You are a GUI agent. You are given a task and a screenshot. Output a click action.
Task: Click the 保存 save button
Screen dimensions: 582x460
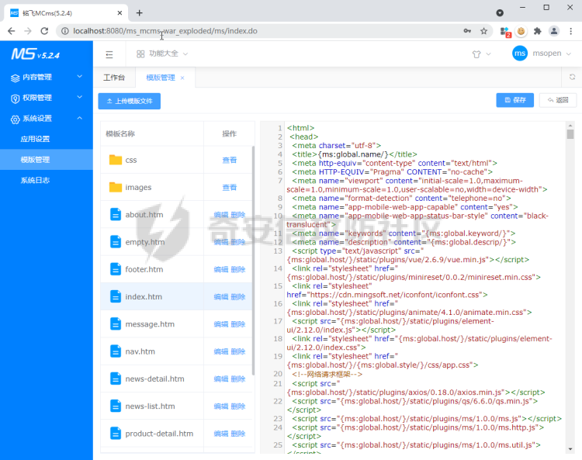(514, 100)
